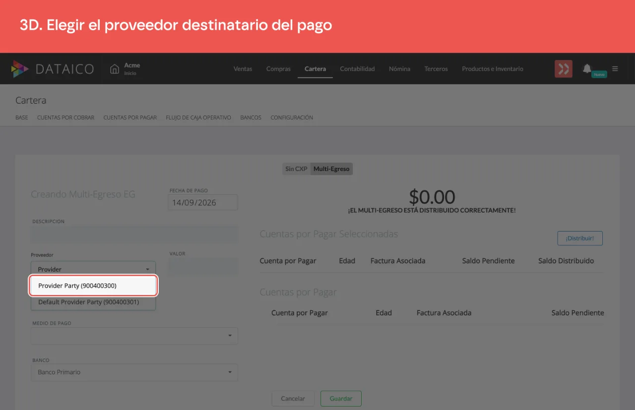Click the Saldo Distribuido column header
The width and height of the screenshot is (635, 410).
coord(566,261)
